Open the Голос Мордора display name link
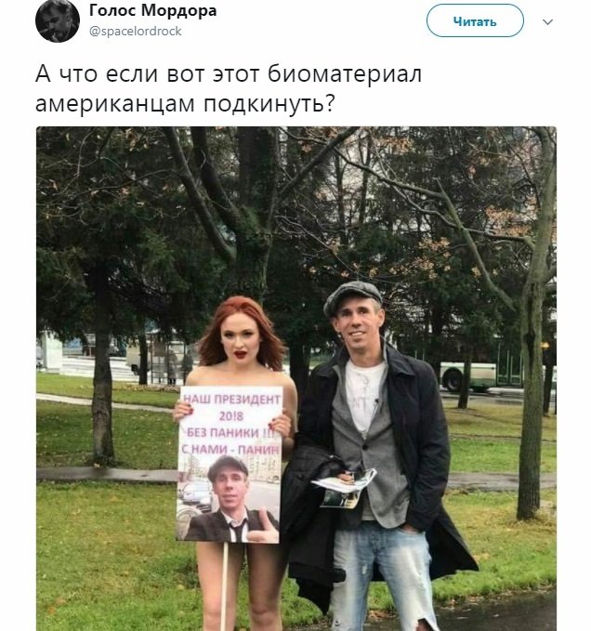The height and width of the screenshot is (631, 591). tap(153, 10)
